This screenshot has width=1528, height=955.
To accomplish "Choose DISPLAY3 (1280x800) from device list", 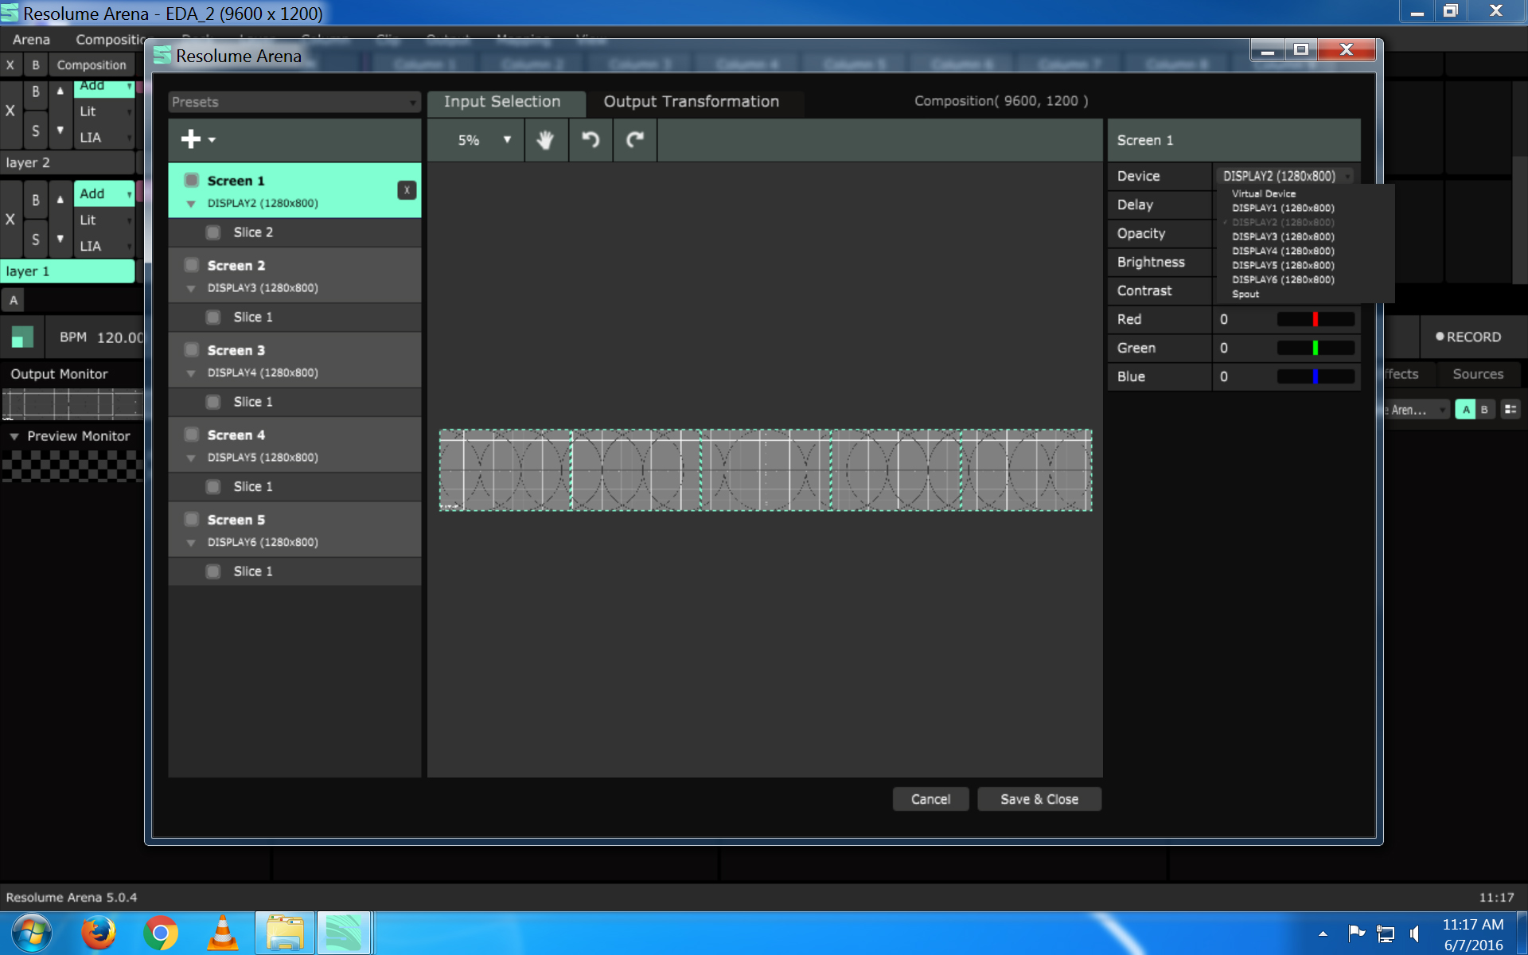I will tap(1283, 236).
